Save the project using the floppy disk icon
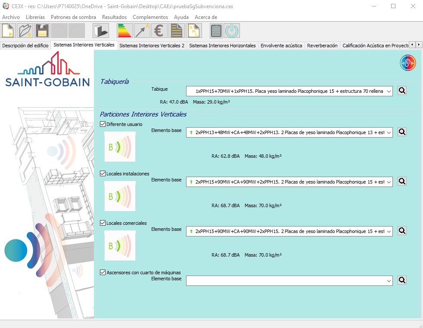The height and width of the screenshot is (328, 423). coord(42,31)
